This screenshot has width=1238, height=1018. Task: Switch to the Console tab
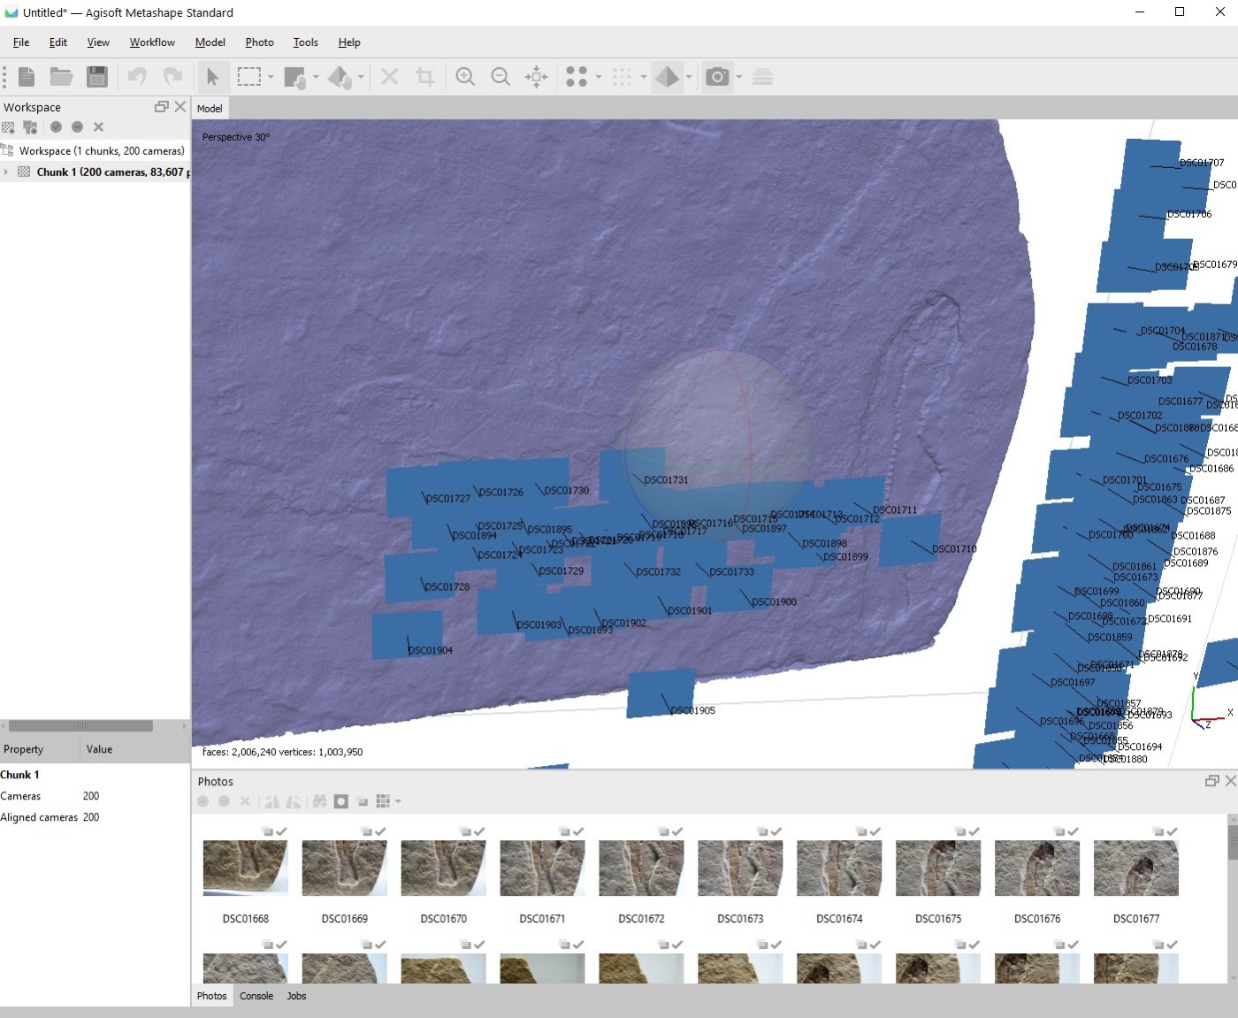click(256, 996)
